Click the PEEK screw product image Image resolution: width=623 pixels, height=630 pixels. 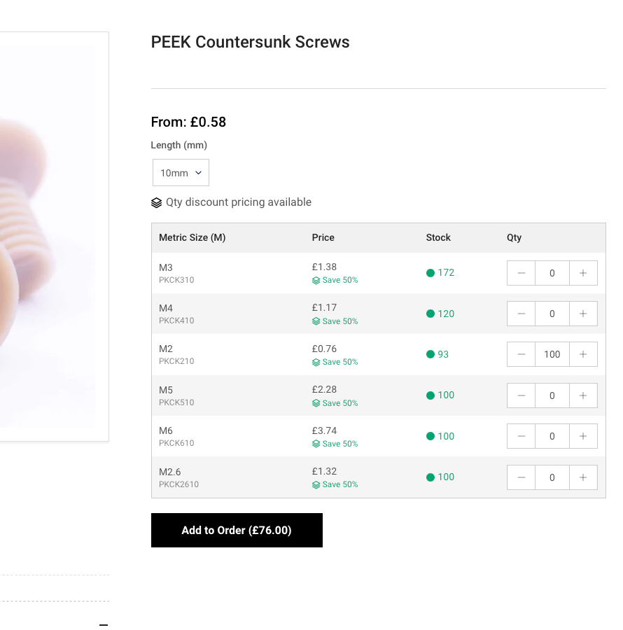point(49,237)
